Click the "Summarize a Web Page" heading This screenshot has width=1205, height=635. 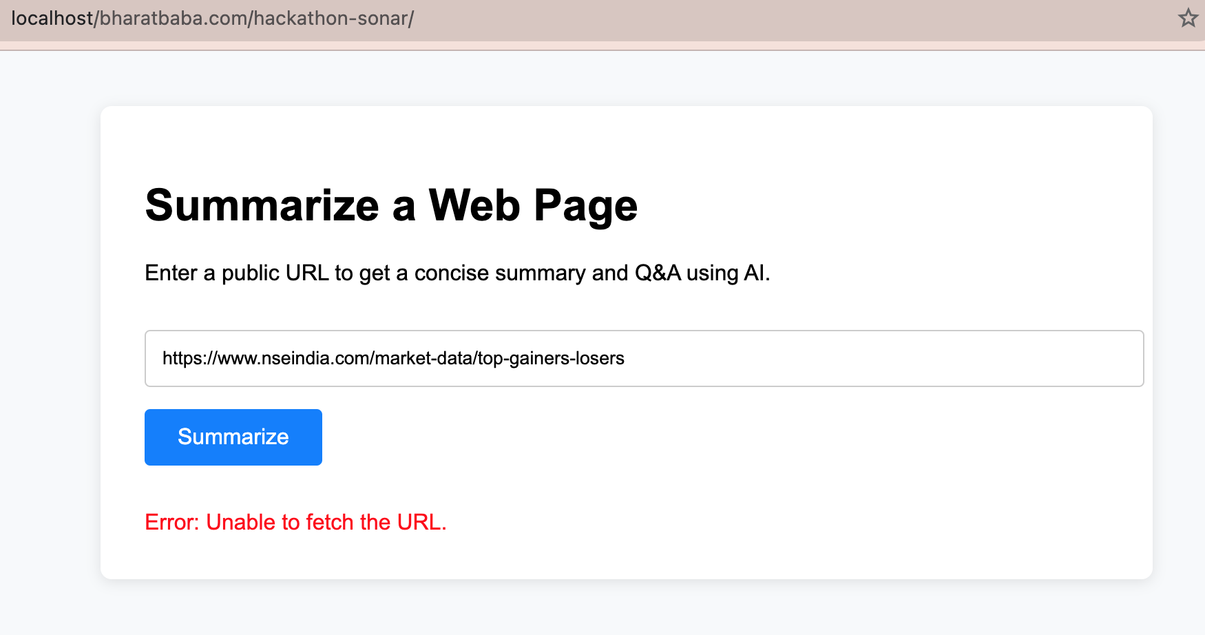click(x=391, y=205)
